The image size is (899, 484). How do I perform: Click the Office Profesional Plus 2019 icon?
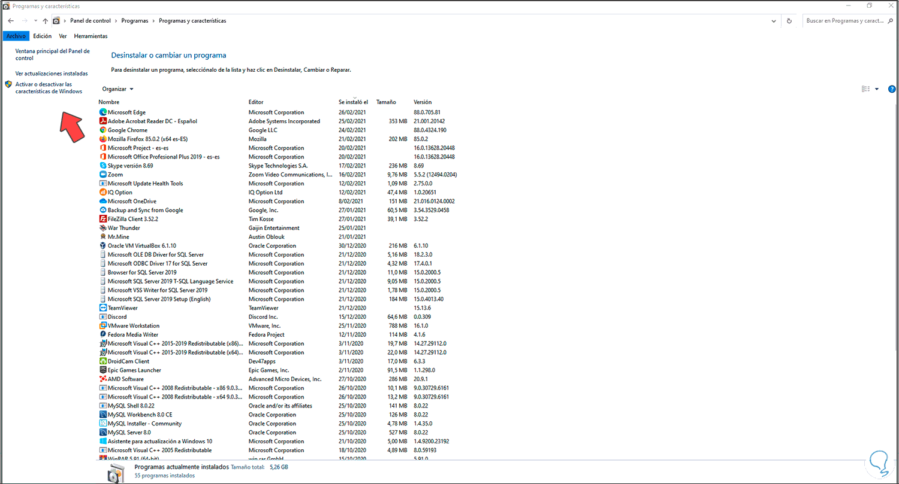(103, 157)
